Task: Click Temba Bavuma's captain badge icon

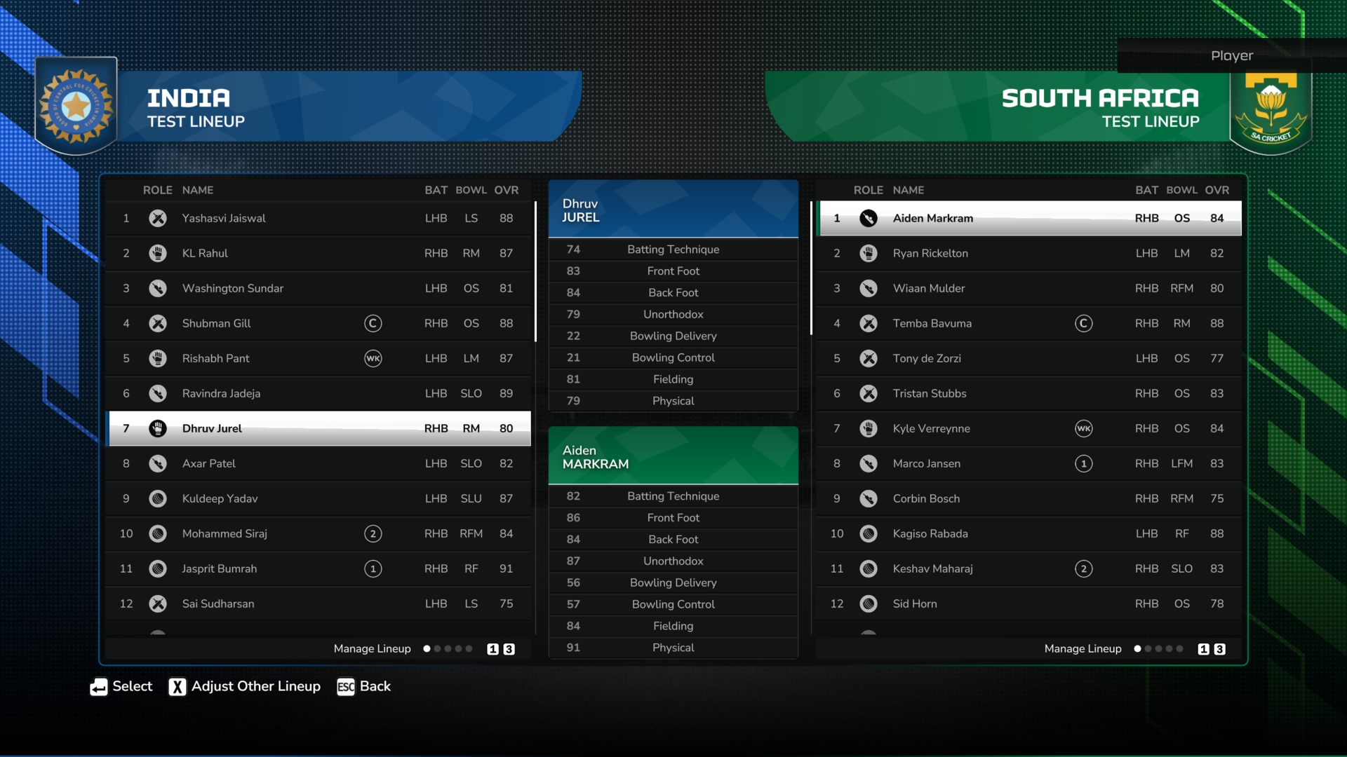Action: point(1083,323)
